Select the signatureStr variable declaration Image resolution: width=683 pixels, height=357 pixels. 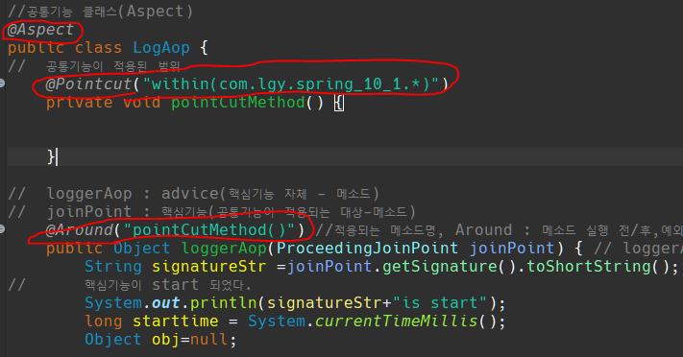[x=208, y=267]
